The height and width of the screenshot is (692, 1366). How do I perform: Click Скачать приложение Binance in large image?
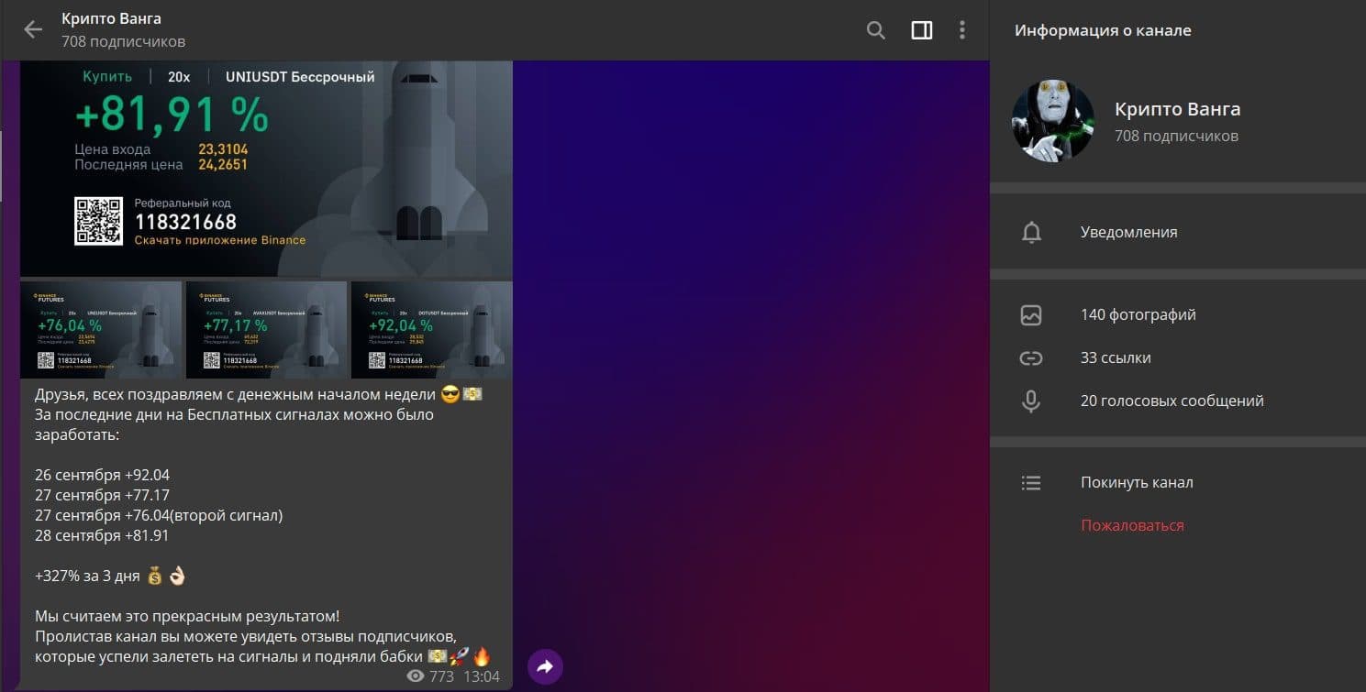pos(220,240)
